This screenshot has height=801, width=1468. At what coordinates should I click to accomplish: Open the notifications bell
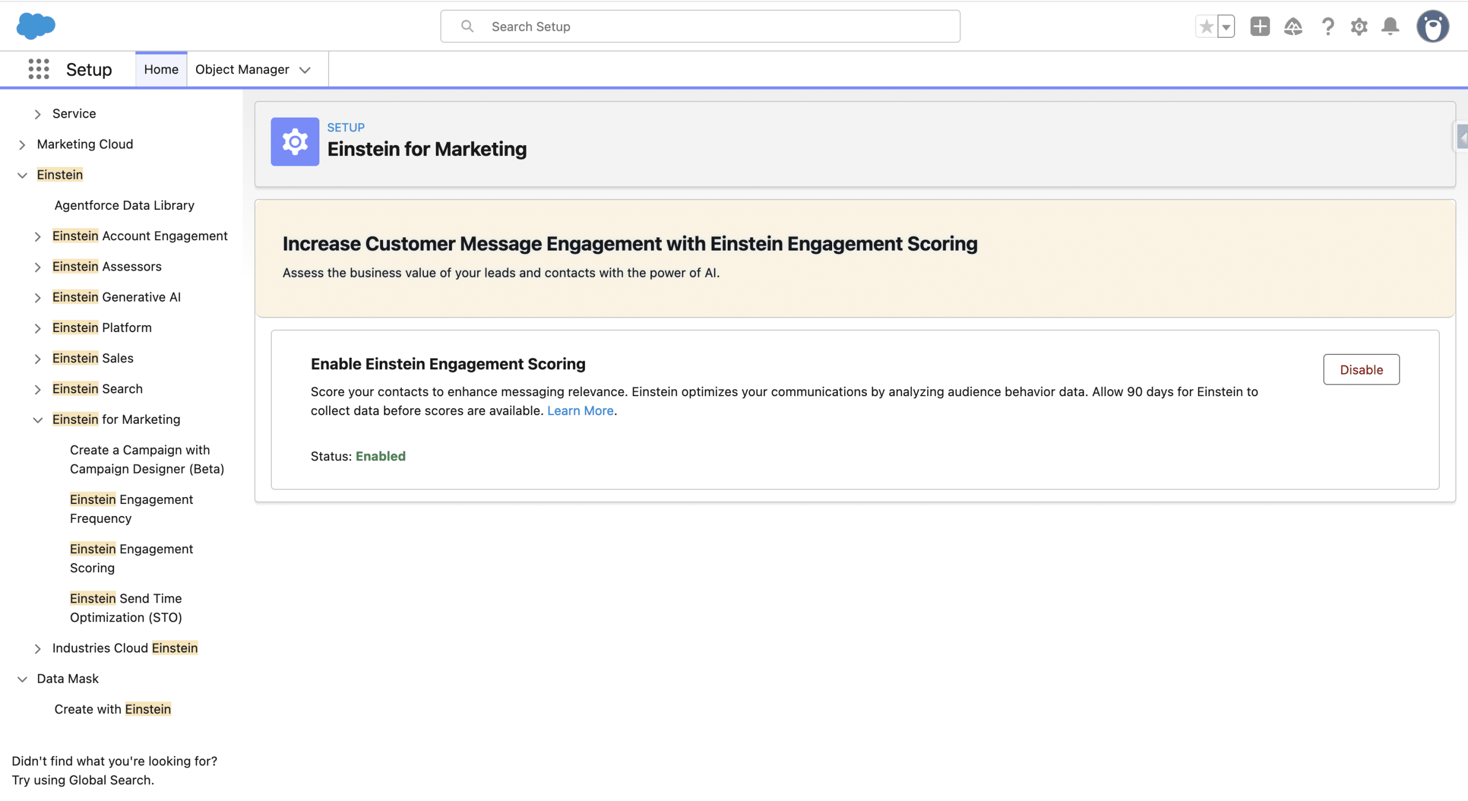pyautogui.click(x=1390, y=26)
